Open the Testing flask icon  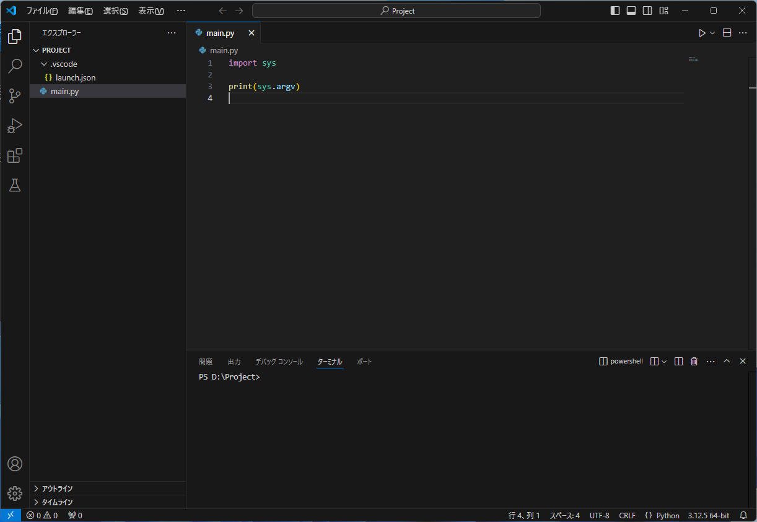point(14,185)
